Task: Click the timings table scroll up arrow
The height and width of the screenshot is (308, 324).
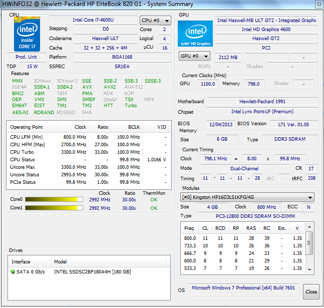Action: [x=309, y=227]
